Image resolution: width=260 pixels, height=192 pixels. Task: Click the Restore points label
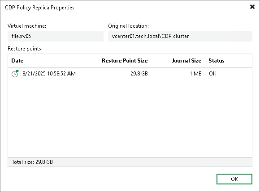(x=25, y=49)
